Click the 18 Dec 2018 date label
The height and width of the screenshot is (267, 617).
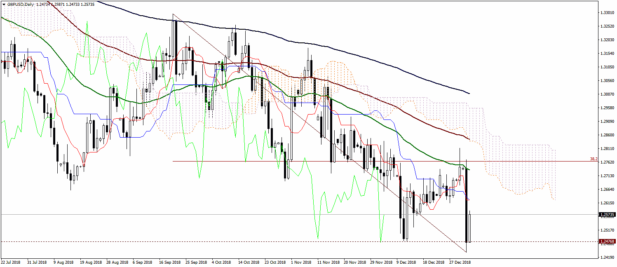coord(434,262)
